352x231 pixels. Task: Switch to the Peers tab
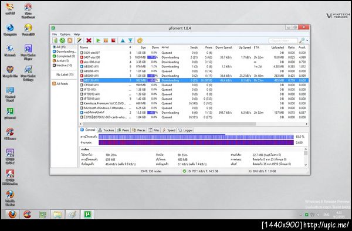123,130
